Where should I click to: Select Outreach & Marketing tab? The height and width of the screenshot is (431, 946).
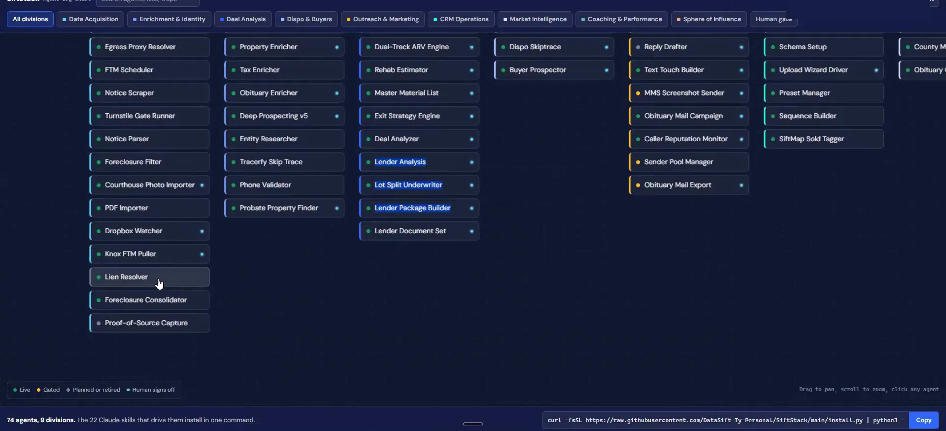point(383,19)
